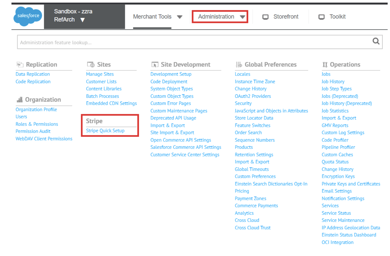The image size is (390, 256).
Task: Click the Operations section icon
Action: (x=325, y=64)
